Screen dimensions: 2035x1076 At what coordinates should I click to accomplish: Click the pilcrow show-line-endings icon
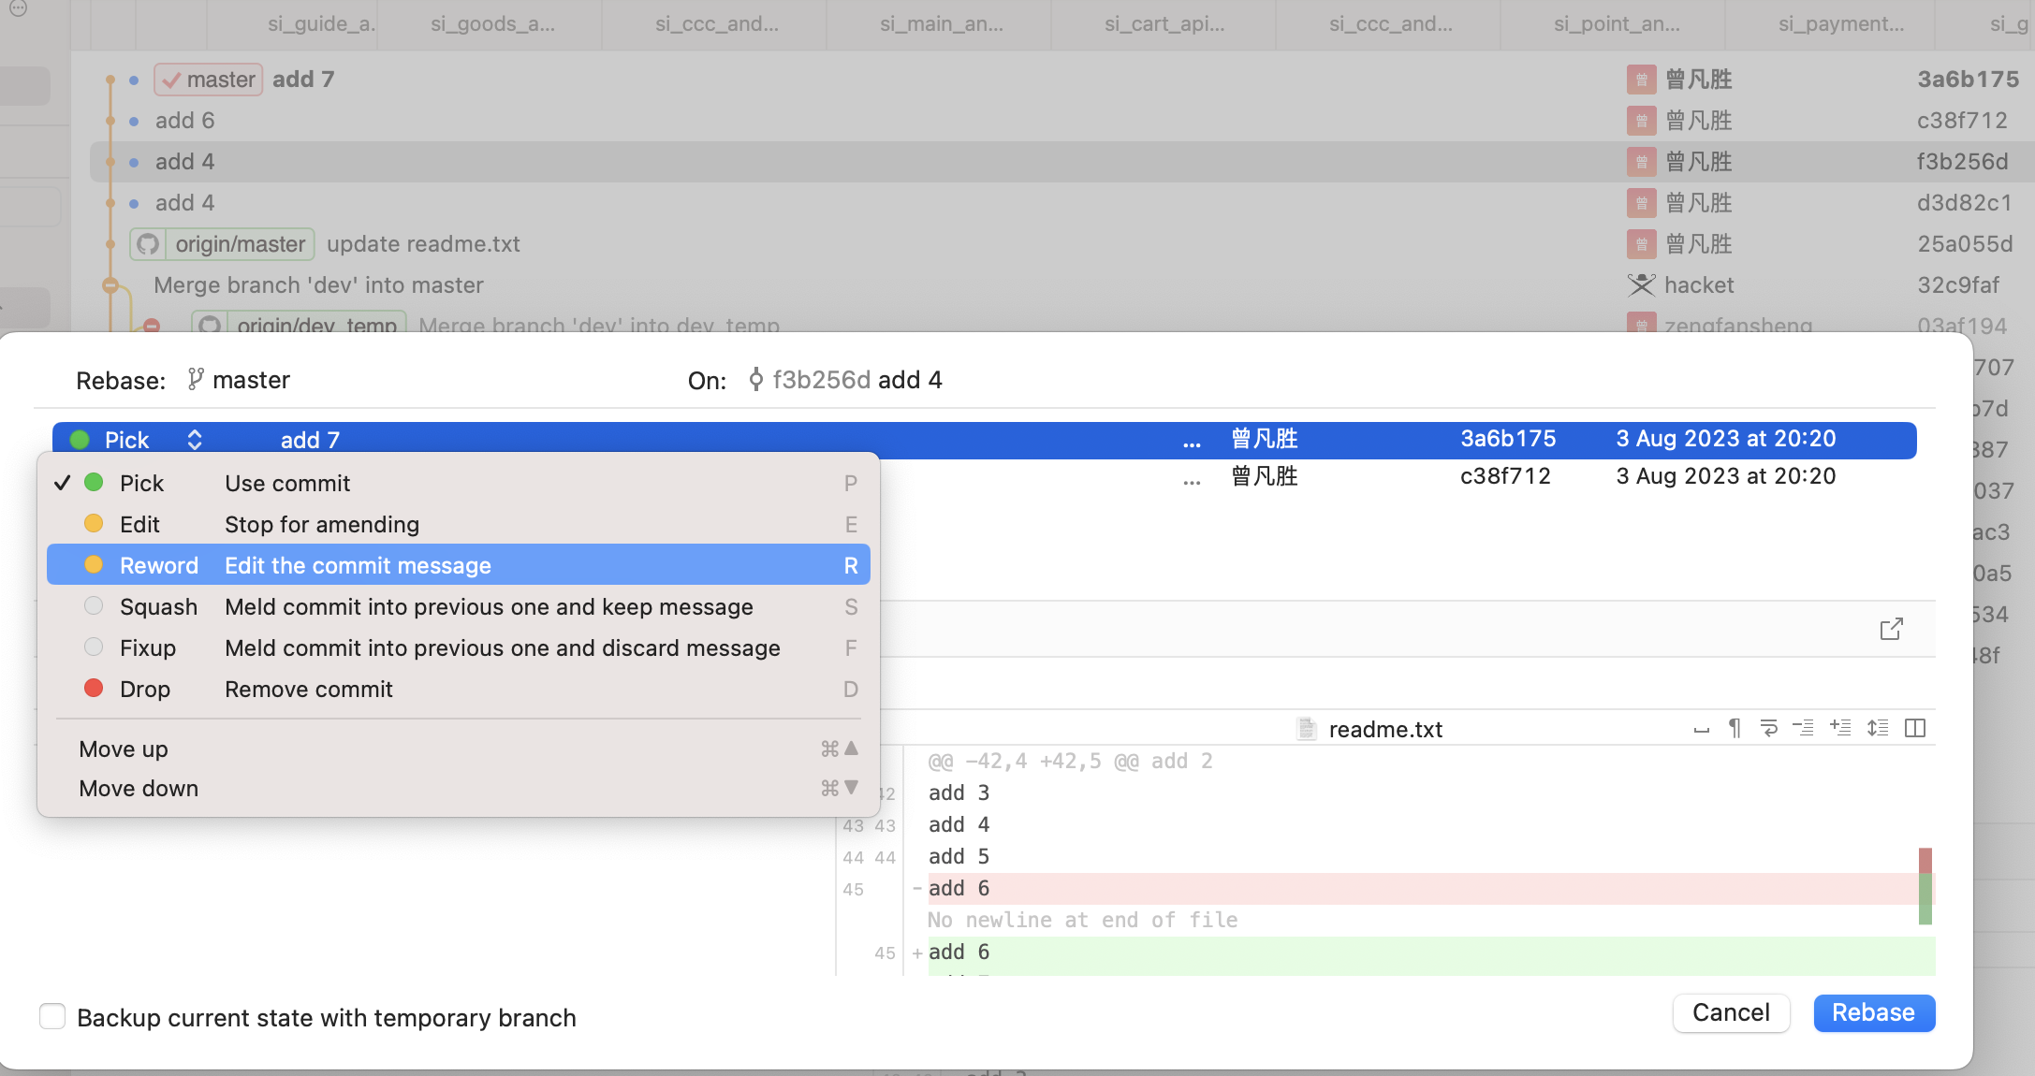click(1735, 729)
